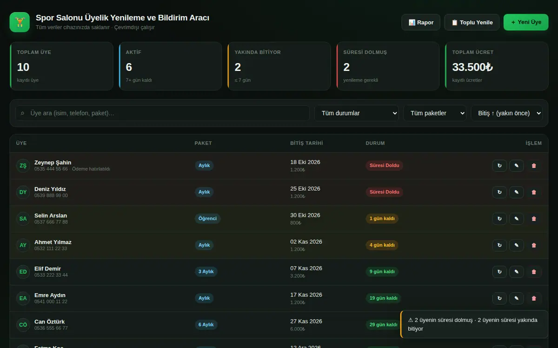Viewport: 558px width, 348px height.
Task: Delete member Ahmet Yılmaz
Action: (534, 245)
